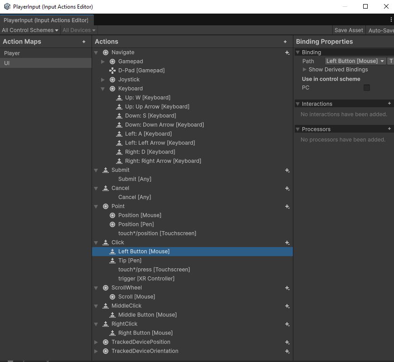Click the add Action Map plus icon
This screenshot has width=394, height=362.
[x=84, y=42]
